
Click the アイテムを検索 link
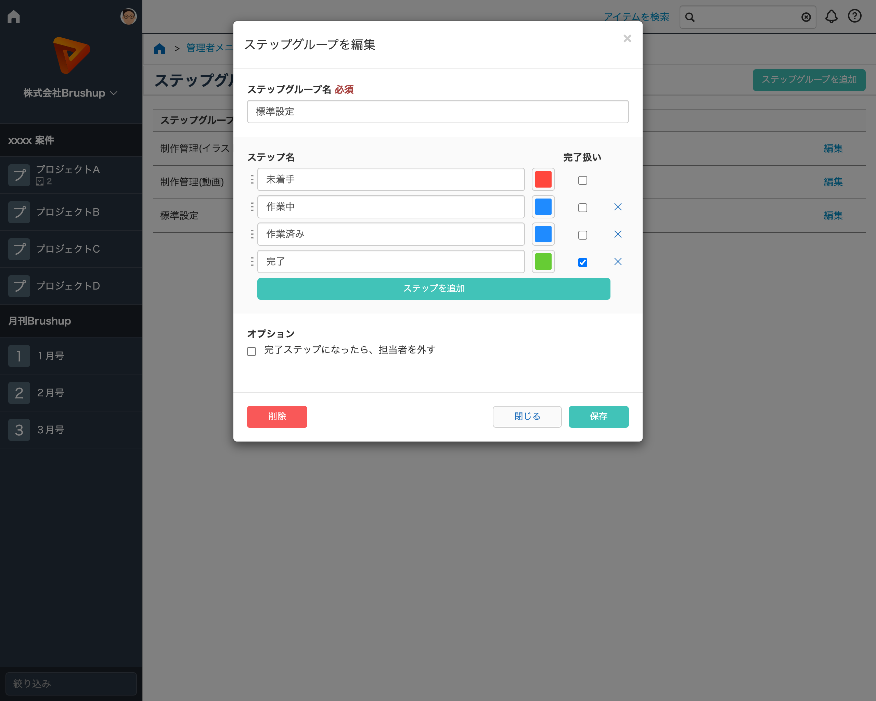tap(636, 17)
